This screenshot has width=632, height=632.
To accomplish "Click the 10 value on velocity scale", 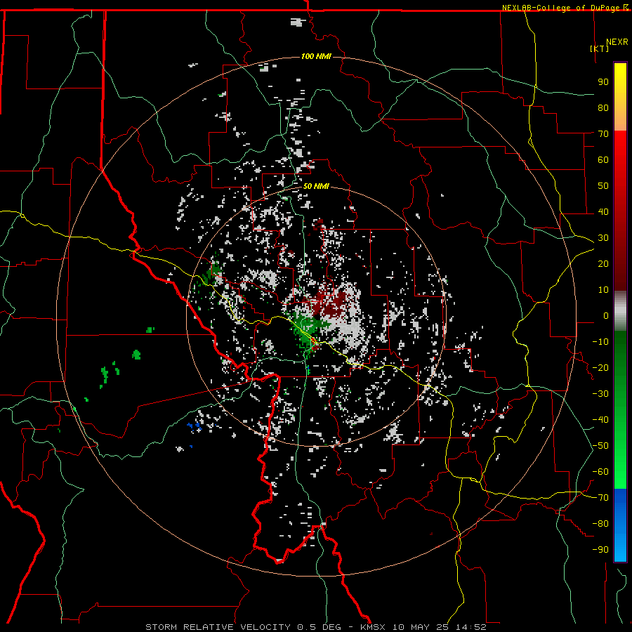I will tap(603, 290).
